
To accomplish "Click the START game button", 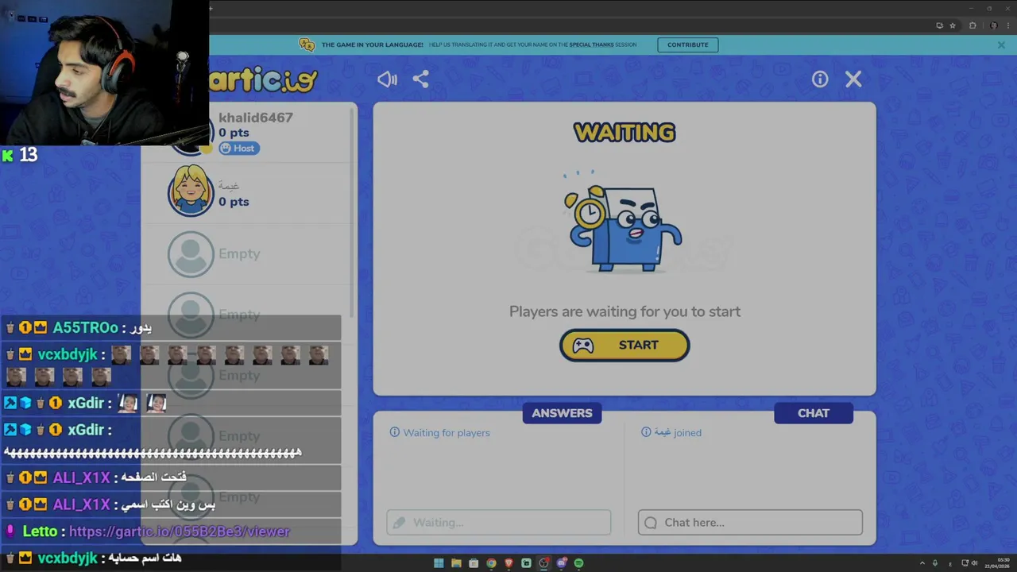I will pyautogui.click(x=625, y=345).
